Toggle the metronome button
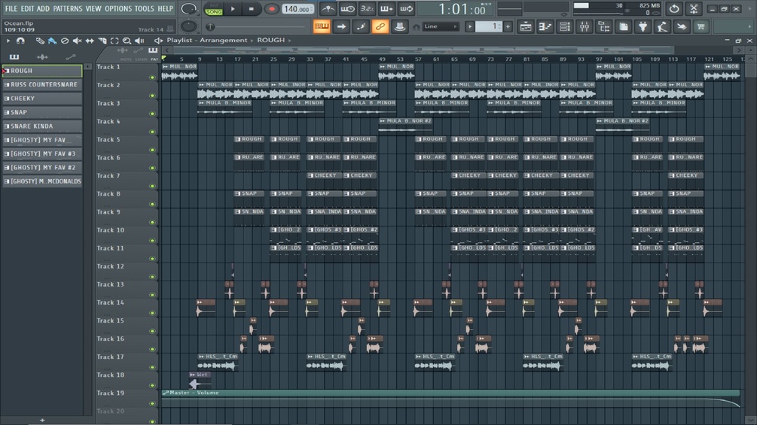757x425 pixels. [x=328, y=9]
